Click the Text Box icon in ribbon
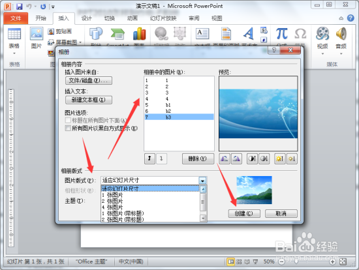This screenshot has width=359, height=270. click(x=202, y=34)
